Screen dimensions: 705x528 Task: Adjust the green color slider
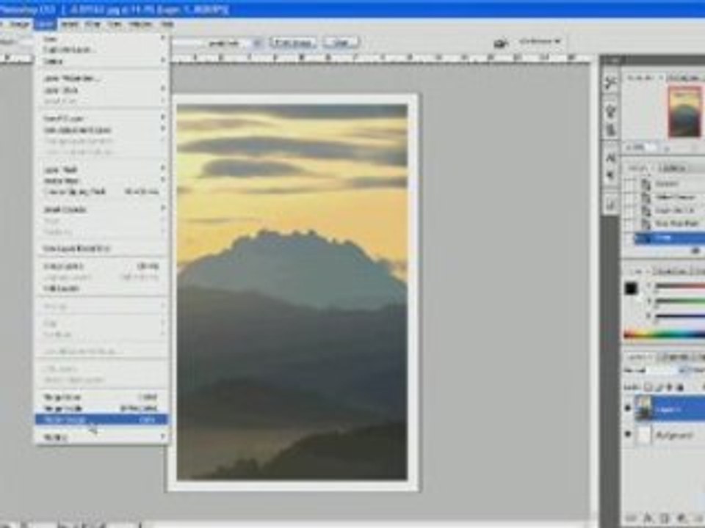tap(680, 301)
